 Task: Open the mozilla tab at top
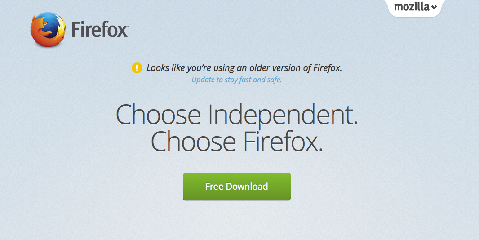415,8
